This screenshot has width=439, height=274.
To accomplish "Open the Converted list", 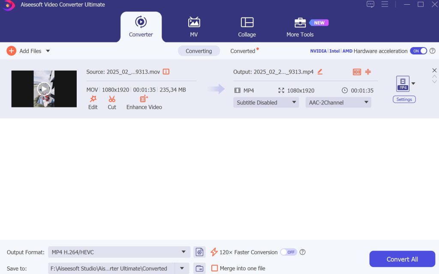I will coord(242,51).
